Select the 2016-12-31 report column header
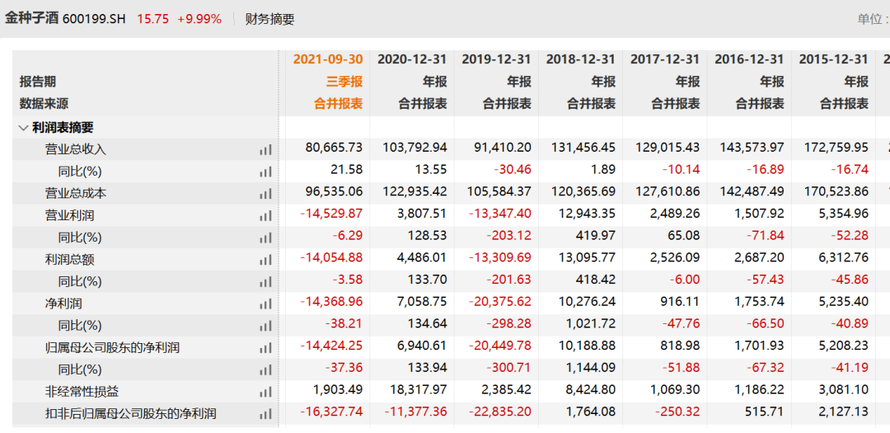 click(749, 59)
